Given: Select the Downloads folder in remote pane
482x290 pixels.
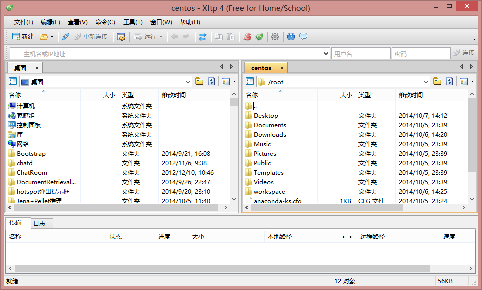Looking at the screenshot, I should click(270, 135).
